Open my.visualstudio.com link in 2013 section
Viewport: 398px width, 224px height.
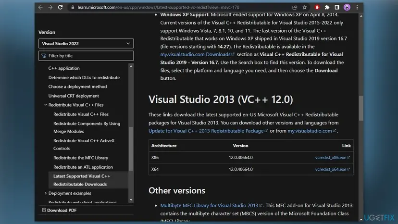pos(311,131)
